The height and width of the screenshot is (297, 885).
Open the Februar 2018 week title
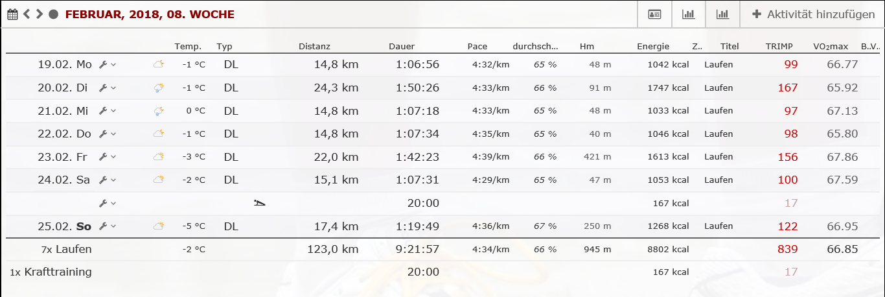click(x=150, y=14)
